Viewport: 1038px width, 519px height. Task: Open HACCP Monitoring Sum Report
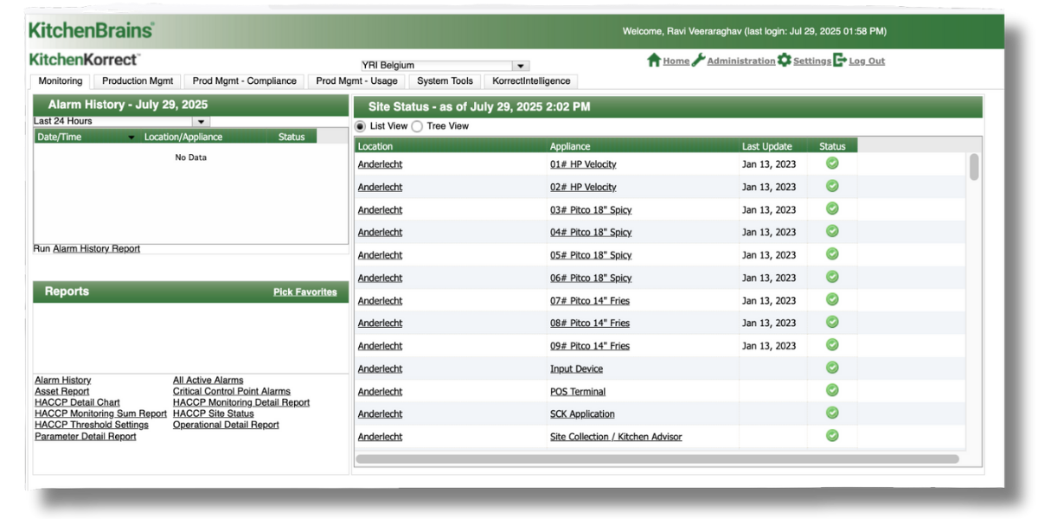coord(100,414)
